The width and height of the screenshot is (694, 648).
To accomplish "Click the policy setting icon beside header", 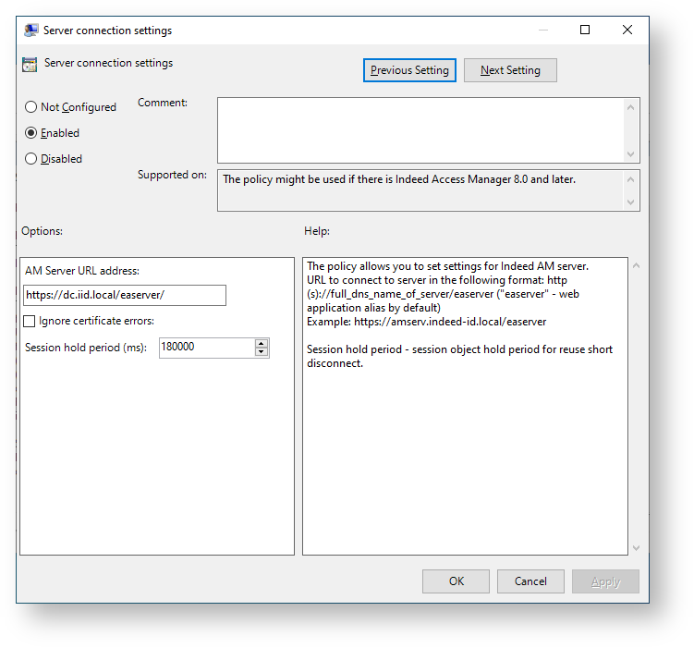I will click(30, 65).
